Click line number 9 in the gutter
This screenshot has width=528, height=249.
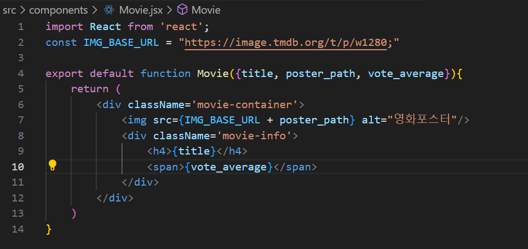(21, 151)
